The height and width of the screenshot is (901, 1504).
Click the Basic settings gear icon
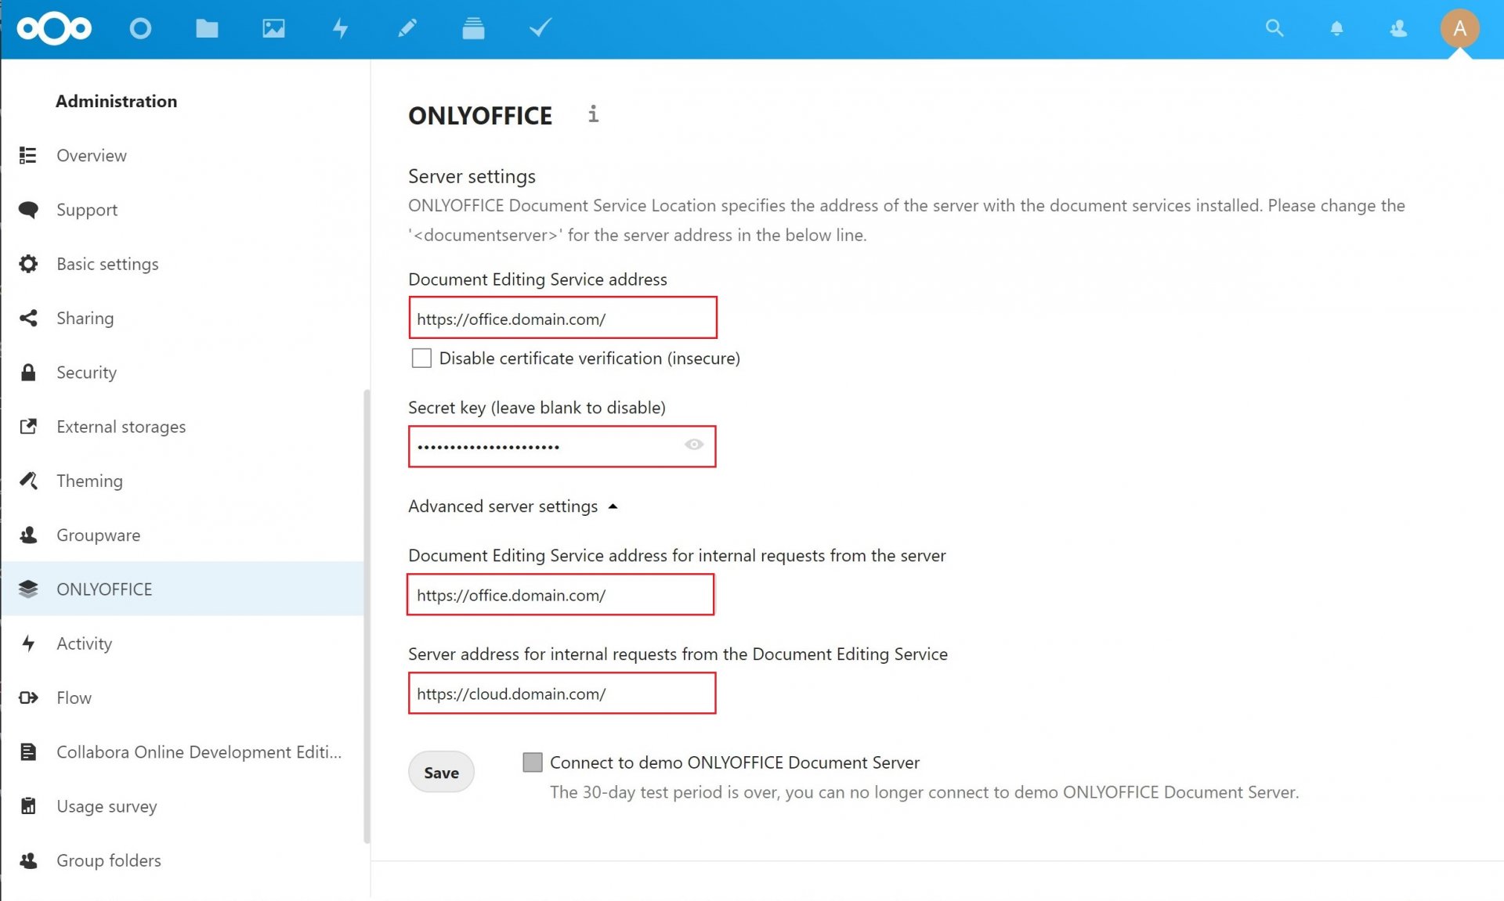point(28,264)
